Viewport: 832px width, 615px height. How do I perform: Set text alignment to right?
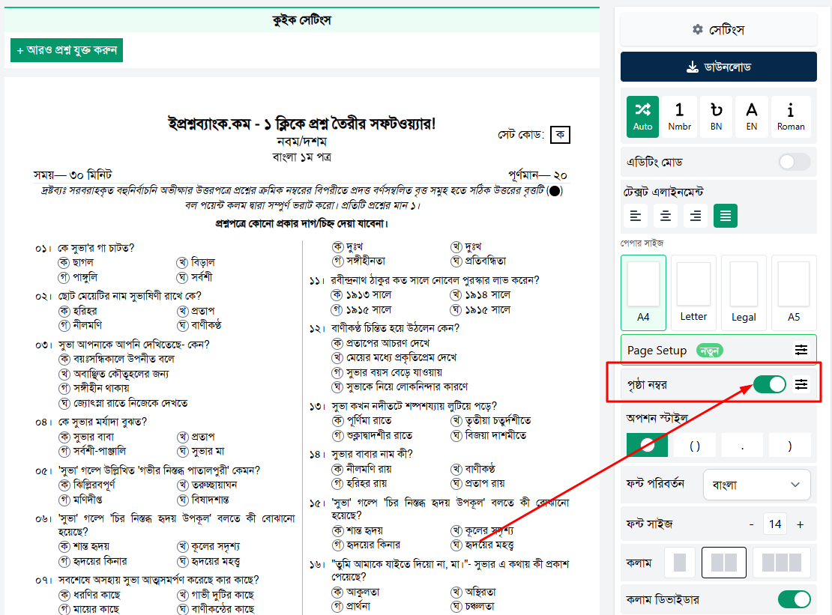tap(695, 216)
